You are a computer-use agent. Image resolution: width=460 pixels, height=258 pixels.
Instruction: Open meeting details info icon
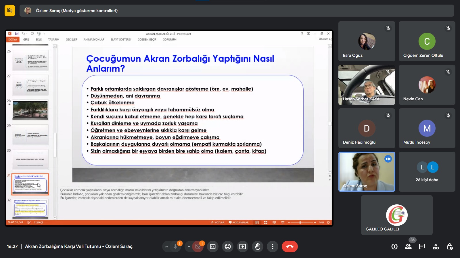point(394,247)
